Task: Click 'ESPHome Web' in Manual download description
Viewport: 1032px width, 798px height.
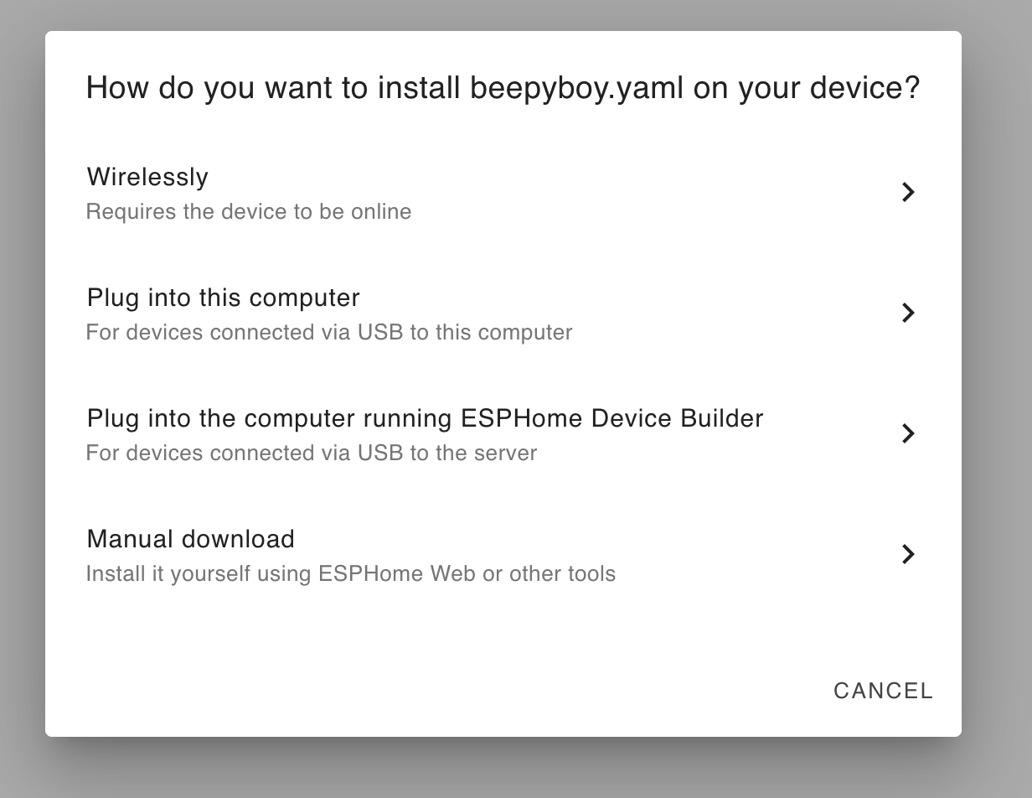Action: 397,573
